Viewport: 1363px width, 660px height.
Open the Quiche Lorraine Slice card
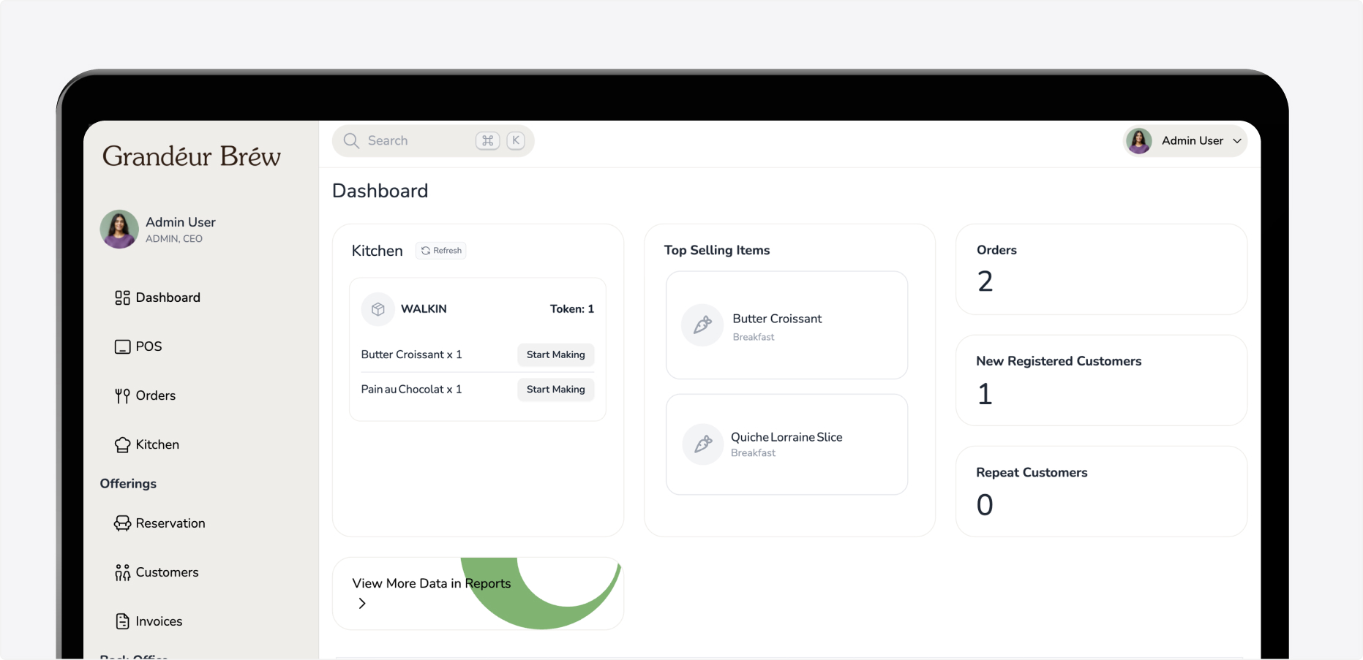pyautogui.click(x=786, y=444)
